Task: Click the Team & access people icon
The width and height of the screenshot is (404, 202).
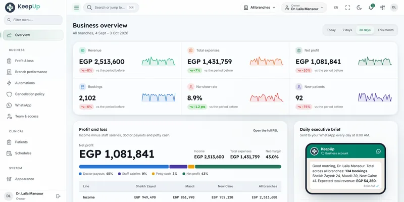Action: 9,117
